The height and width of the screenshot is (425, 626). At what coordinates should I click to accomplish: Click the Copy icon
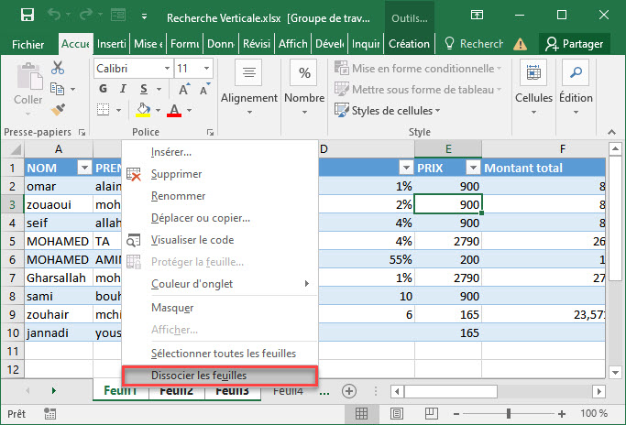(57, 89)
